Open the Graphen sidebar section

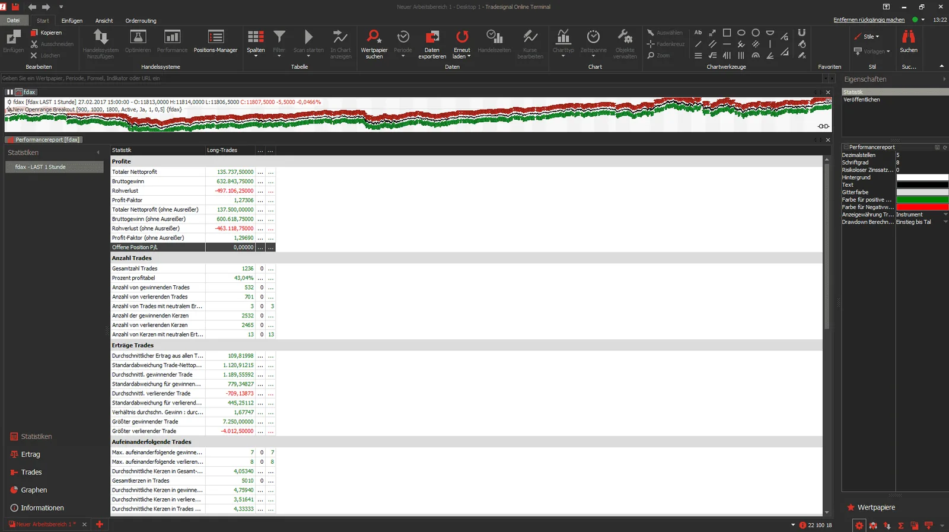point(28,490)
